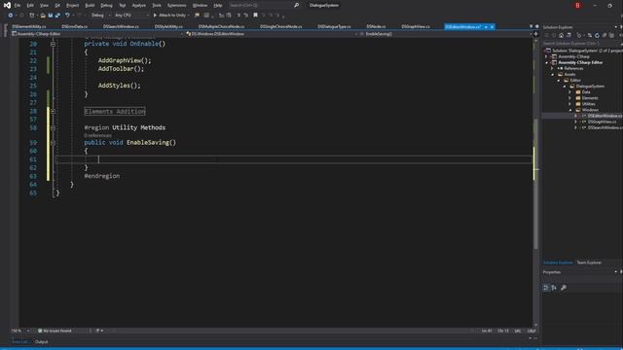Click the Open File toolbar icon
The width and height of the screenshot is (623, 350).
pos(43,16)
